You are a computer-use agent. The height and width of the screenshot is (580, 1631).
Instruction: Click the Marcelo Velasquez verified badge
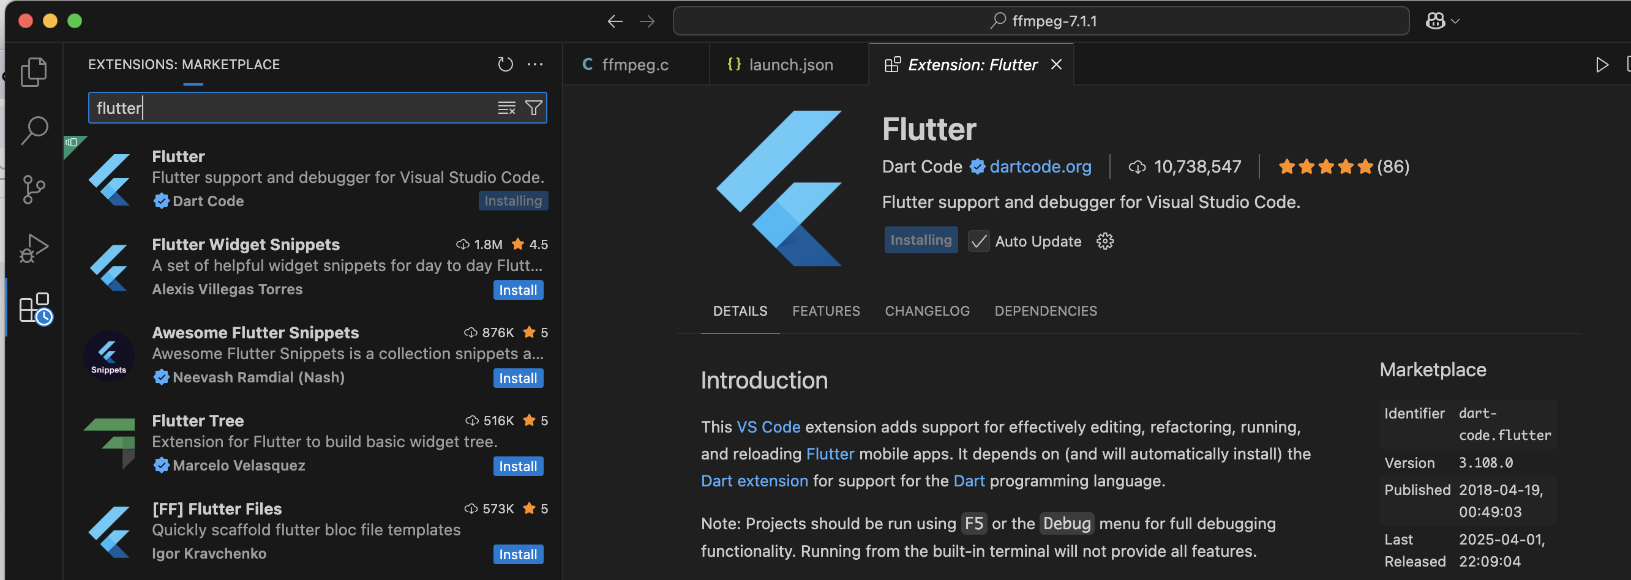pos(161,466)
